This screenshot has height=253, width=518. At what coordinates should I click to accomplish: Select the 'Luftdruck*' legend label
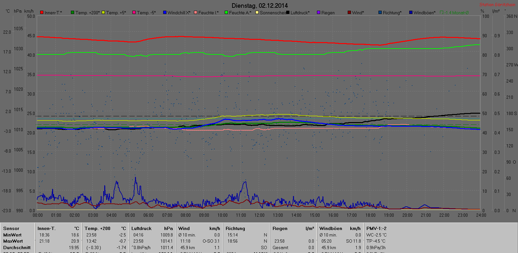(x=300, y=13)
